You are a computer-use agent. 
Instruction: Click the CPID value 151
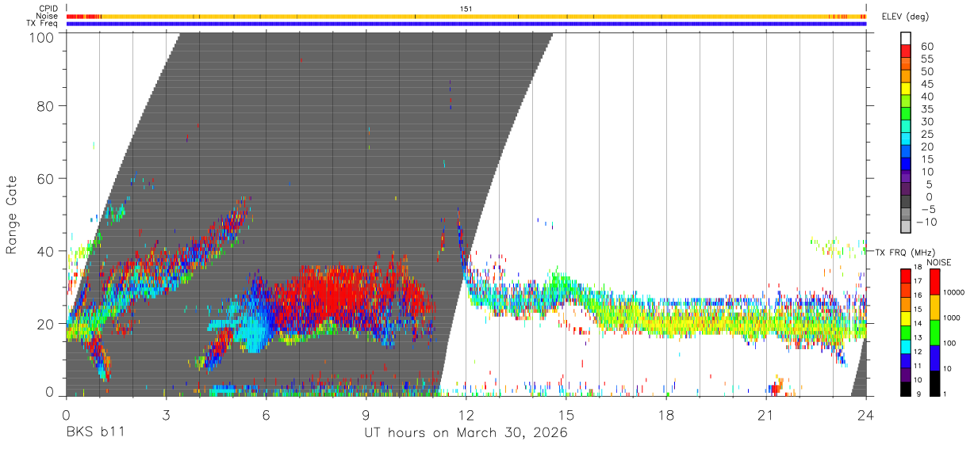tap(466, 9)
